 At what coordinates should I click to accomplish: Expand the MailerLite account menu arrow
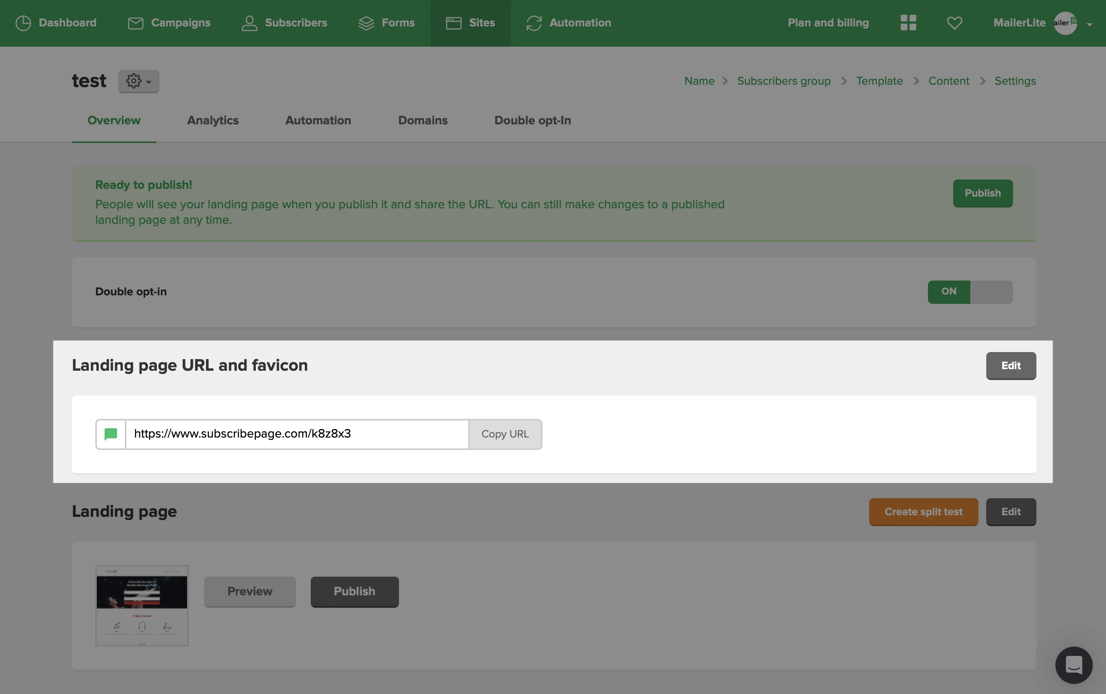(x=1089, y=24)
